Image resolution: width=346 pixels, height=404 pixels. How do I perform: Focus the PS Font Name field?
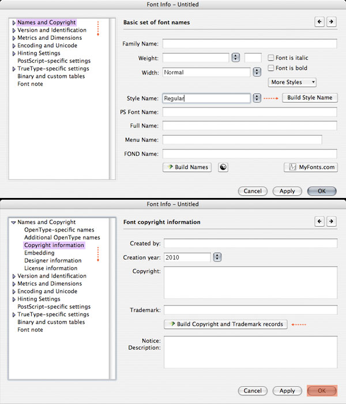(x=250, y=112)
